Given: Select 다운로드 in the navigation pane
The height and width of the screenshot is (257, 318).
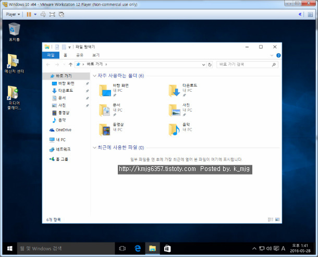Looking at the screenshot, I should click(66, 91).
